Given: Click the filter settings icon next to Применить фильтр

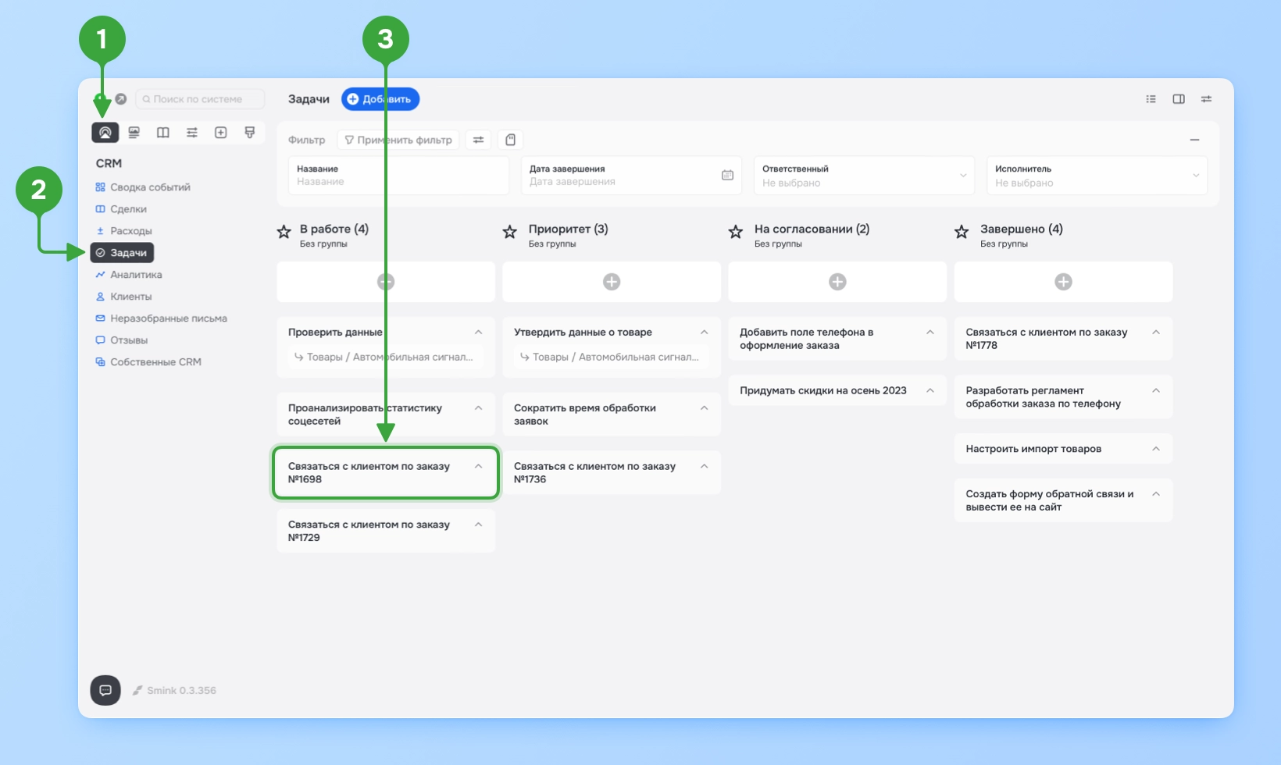Looking at the screenshot, I should pos(478,140).
